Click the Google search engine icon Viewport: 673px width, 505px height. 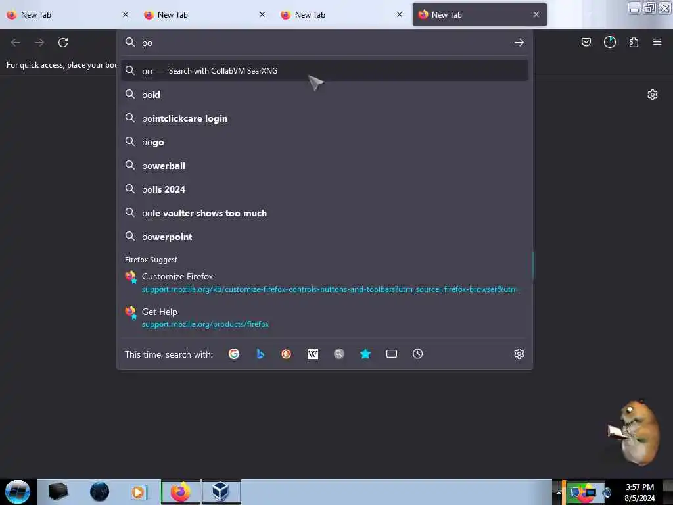coord(234,354)
